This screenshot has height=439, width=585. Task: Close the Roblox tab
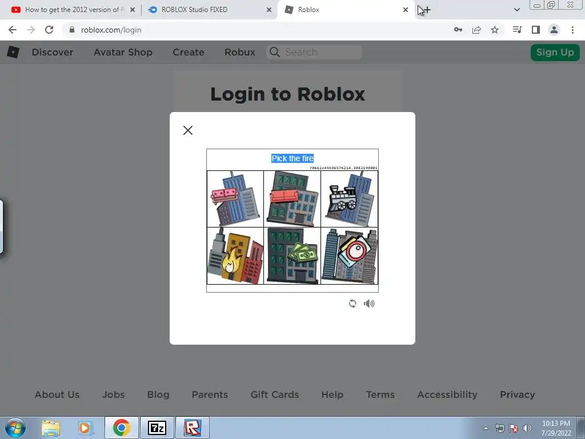(406, 10)
